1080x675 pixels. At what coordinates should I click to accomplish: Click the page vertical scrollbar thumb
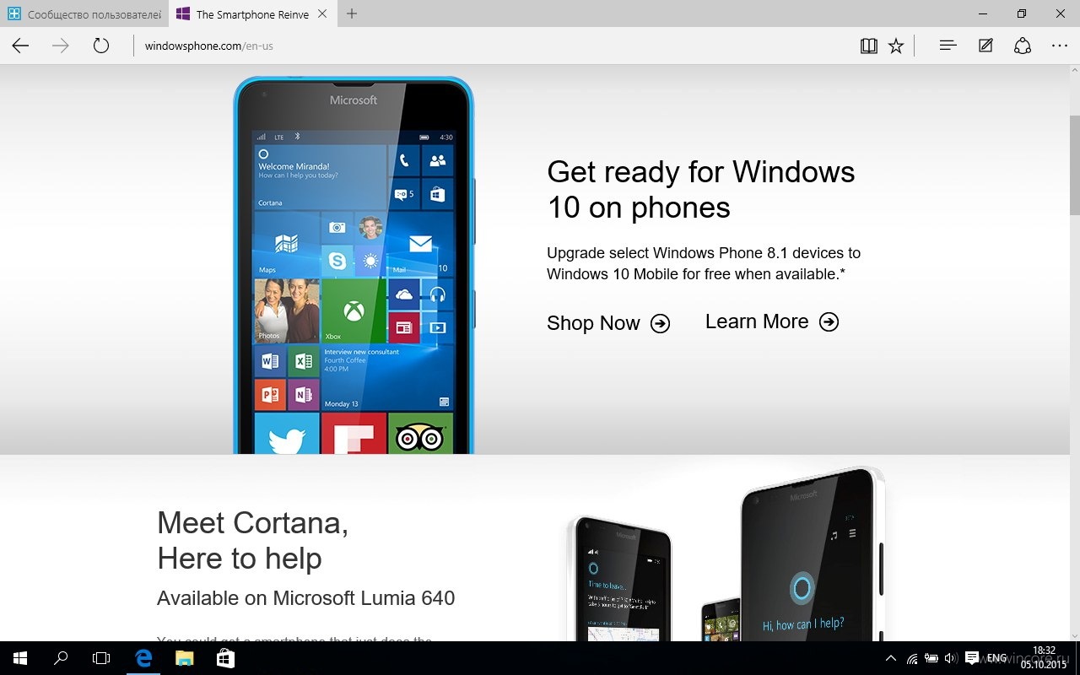click(1074, 165)
